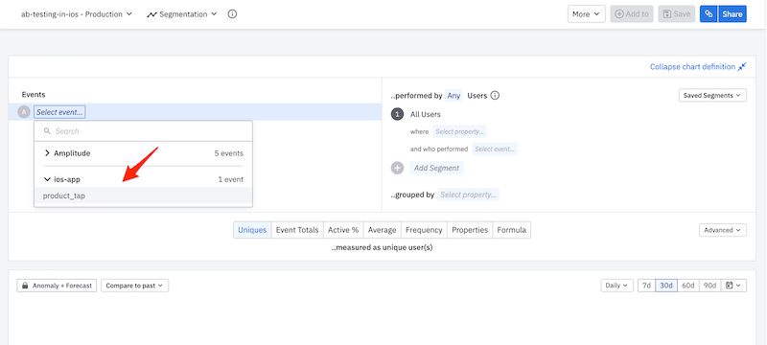
Task: Open the ab-testing-in-ios project dropdown
Action: click(77, 14)
